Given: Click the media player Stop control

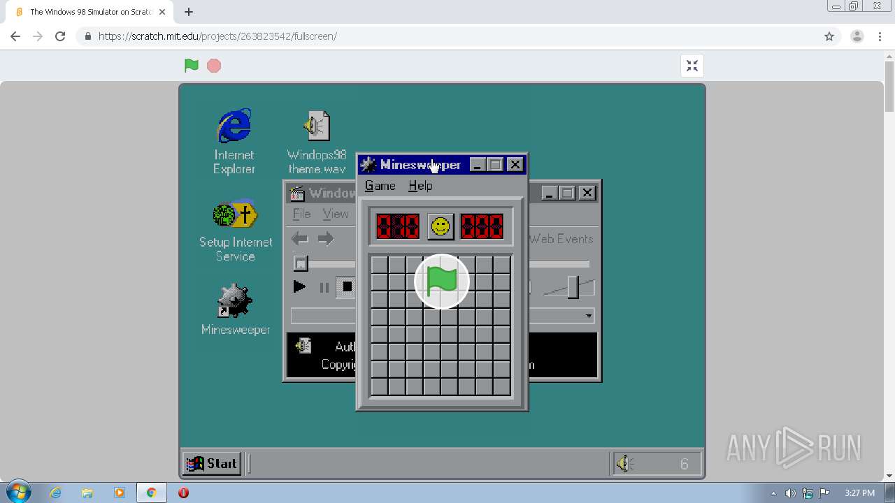Looking at the screenshot, I should [x=347, y=287].
